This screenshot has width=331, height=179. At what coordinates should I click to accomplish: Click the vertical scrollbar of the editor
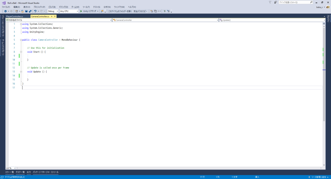coord(324,74)
